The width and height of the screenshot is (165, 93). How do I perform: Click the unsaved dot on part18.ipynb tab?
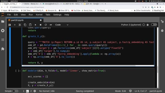41,20
